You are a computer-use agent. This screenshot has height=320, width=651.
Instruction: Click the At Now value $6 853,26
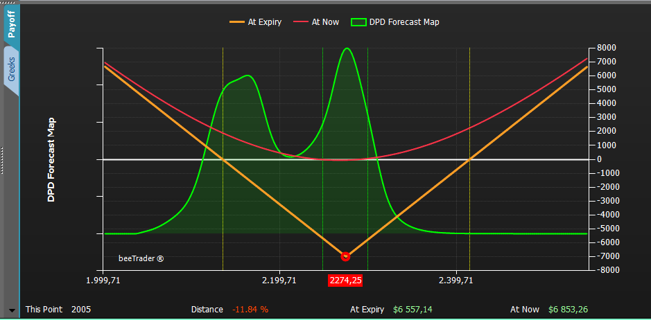pyautogui.click(x=568, y=310)
